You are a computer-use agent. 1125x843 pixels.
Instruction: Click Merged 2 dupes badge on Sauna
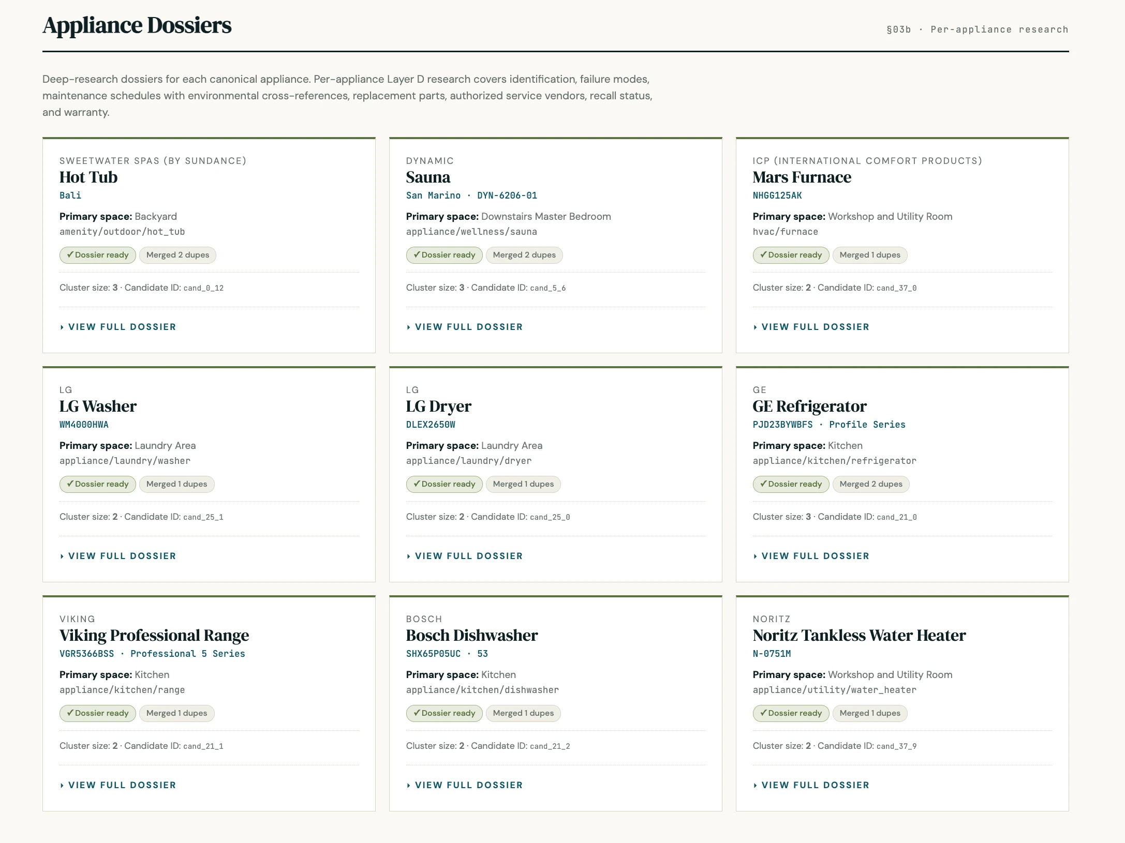(x=524, y=255)
